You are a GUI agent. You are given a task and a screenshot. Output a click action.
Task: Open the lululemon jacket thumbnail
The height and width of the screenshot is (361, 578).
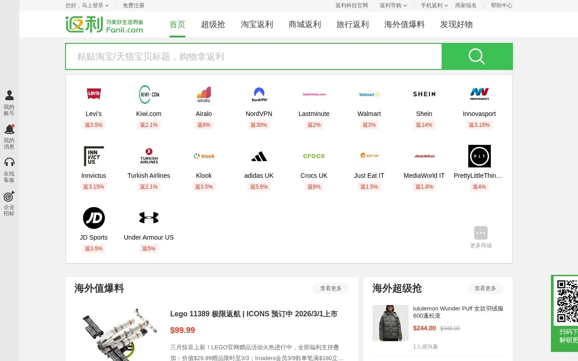[391, 323]
